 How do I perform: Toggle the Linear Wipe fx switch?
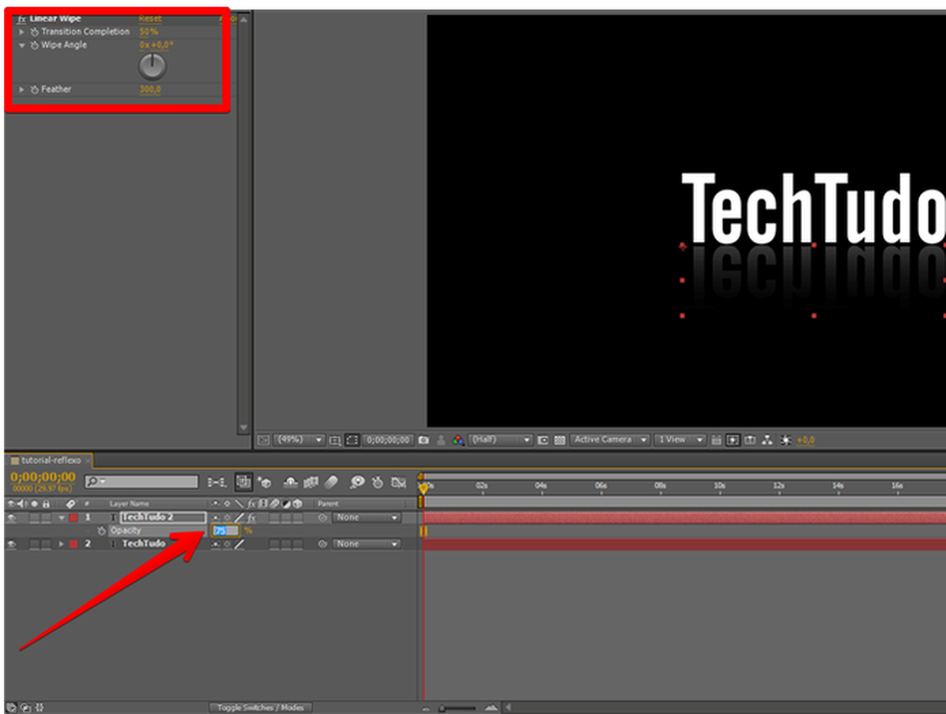[x=22, y=18]
